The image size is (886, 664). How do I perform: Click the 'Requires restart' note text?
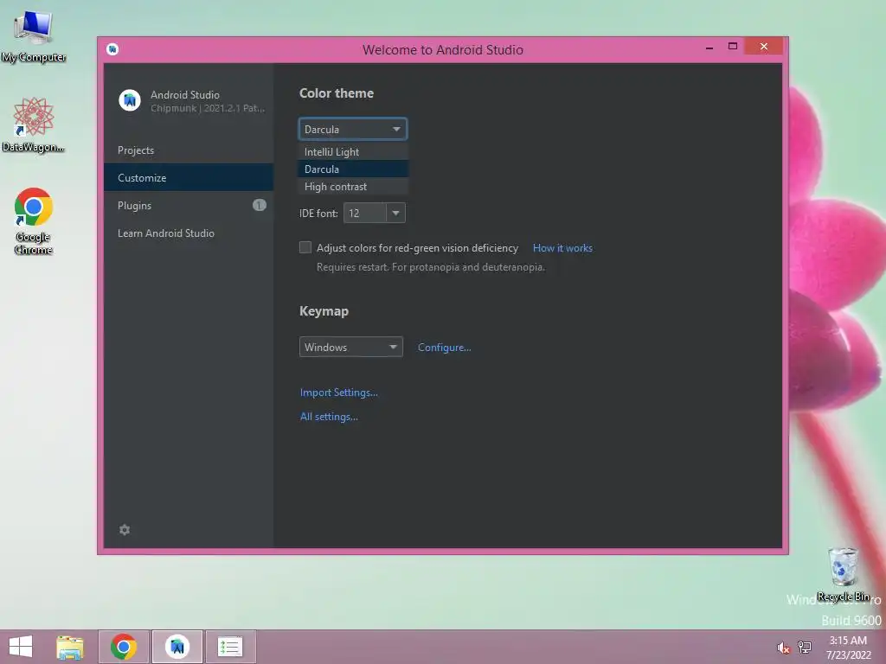pos(431,267)
